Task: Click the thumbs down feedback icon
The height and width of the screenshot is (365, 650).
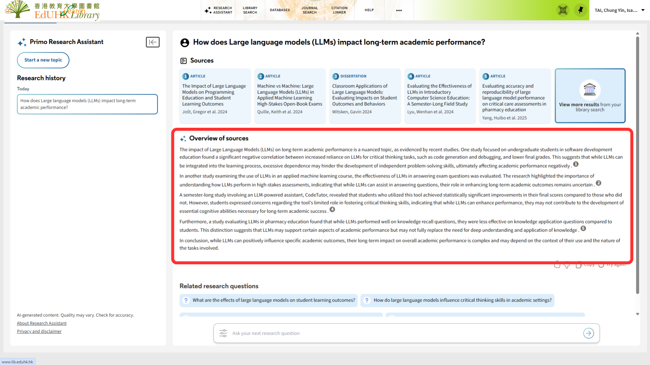Action: pos(567,265)
